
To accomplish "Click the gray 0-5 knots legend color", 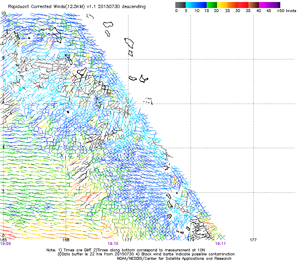I will point(180,5).
